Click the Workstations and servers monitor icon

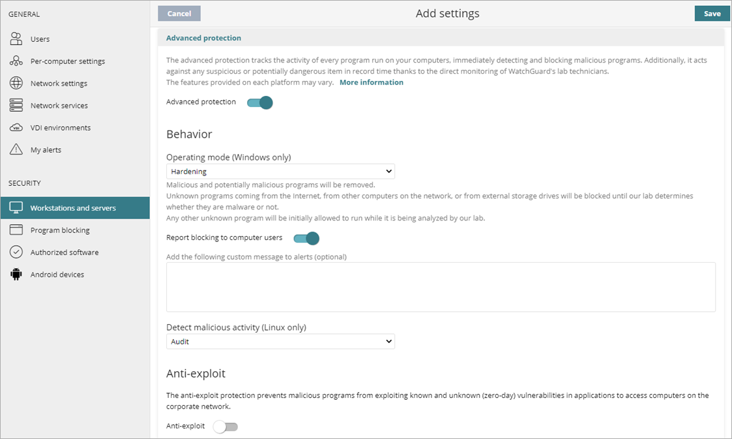pos(16,207)
